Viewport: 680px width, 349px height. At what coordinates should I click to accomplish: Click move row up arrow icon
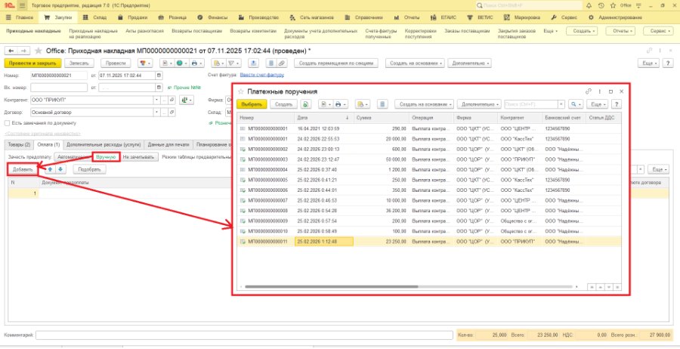coord(51,169)
